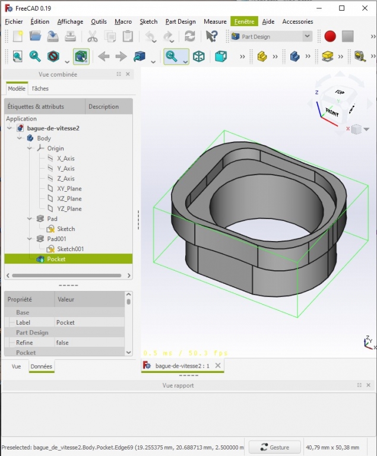The image size is (377, 456).
Task: Create a new document icon
Action: pos(17,37)
